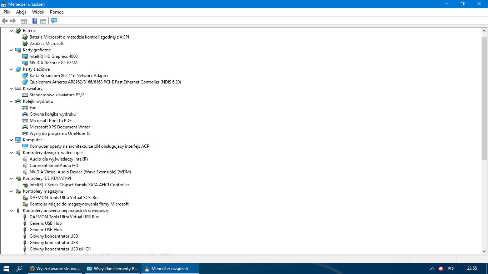Collapse the Baterie category chevron

11,30
